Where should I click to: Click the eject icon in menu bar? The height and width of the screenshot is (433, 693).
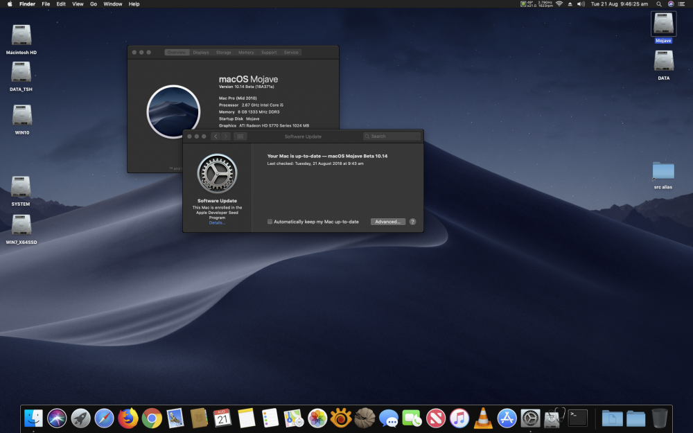coord(570,4)
